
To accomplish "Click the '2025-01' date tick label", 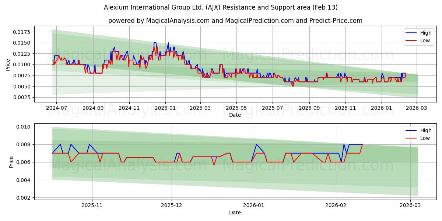I will click(x=165, y=108).
